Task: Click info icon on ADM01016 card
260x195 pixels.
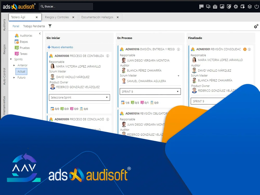Action: point(178,49)
